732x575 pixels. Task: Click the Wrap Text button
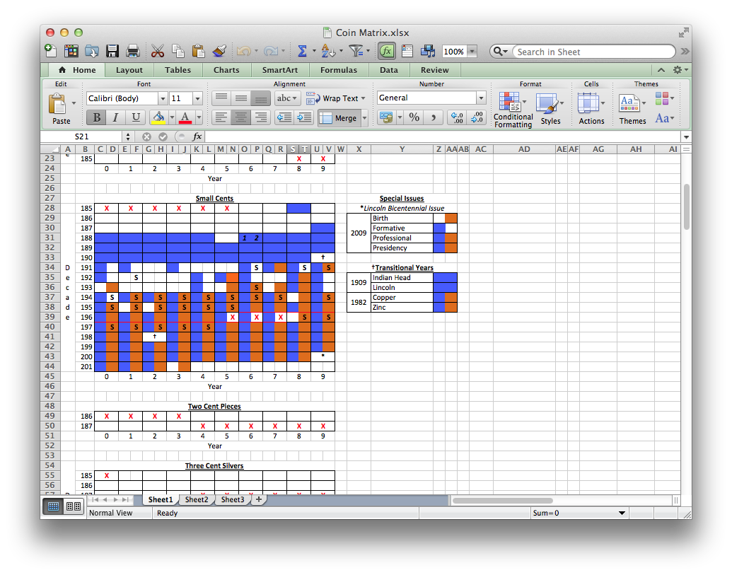click(x=337, y=98)
